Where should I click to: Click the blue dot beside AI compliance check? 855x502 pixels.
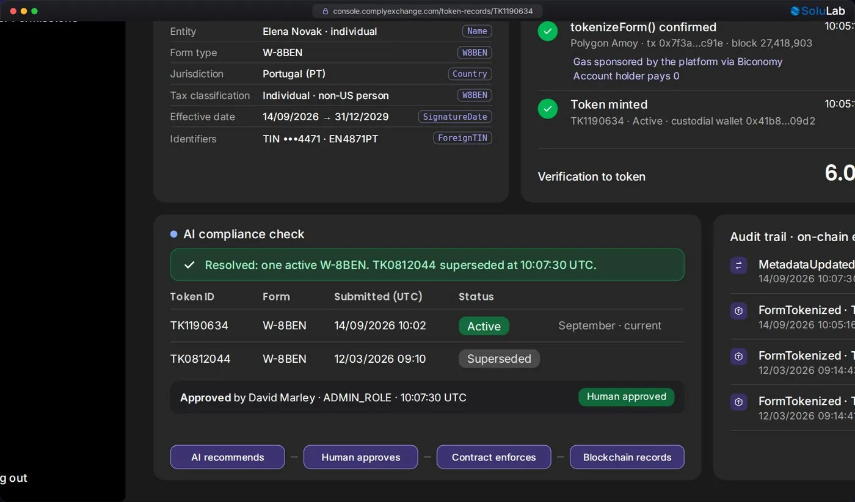pos(174,234)
